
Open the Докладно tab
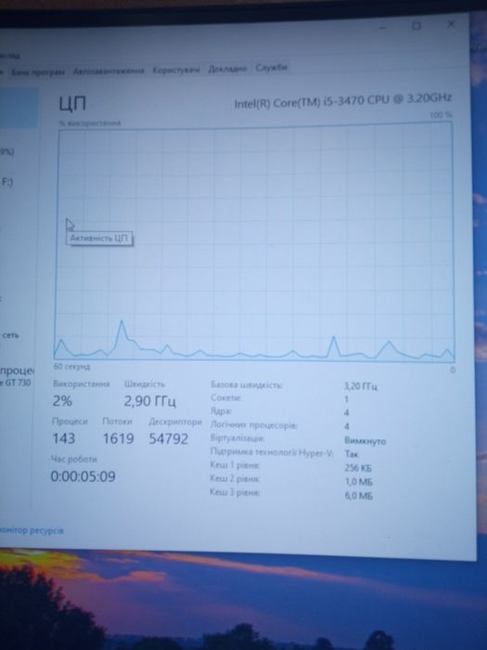point(227,69)
